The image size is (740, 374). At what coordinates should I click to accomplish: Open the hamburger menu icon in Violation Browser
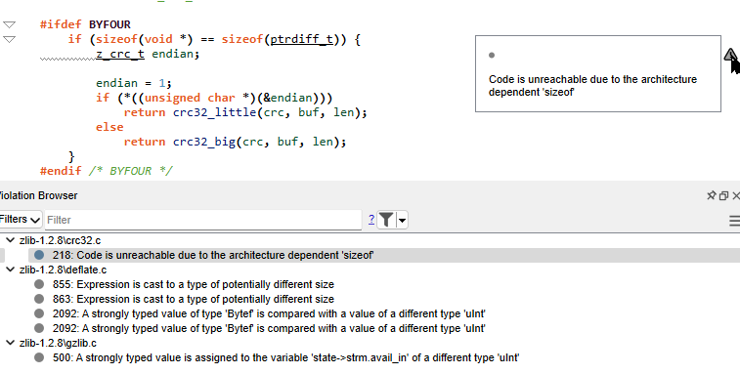tap(734, 221)
